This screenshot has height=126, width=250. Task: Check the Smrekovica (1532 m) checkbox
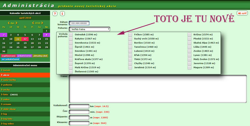click(x=71, y=43)
